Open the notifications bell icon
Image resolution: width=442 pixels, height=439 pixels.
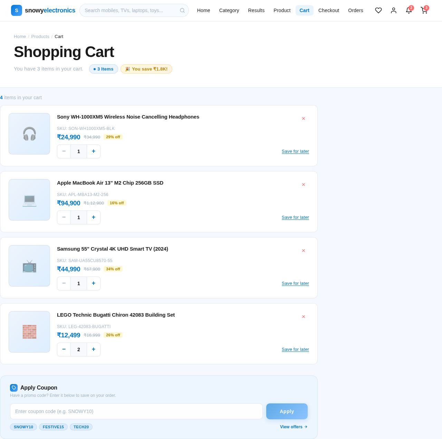coord(409,10)
